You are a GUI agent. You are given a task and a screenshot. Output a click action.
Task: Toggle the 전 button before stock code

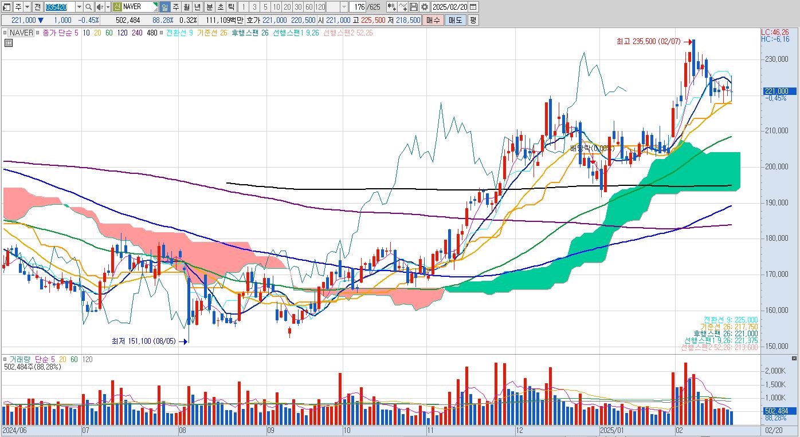tap(37, 7)
